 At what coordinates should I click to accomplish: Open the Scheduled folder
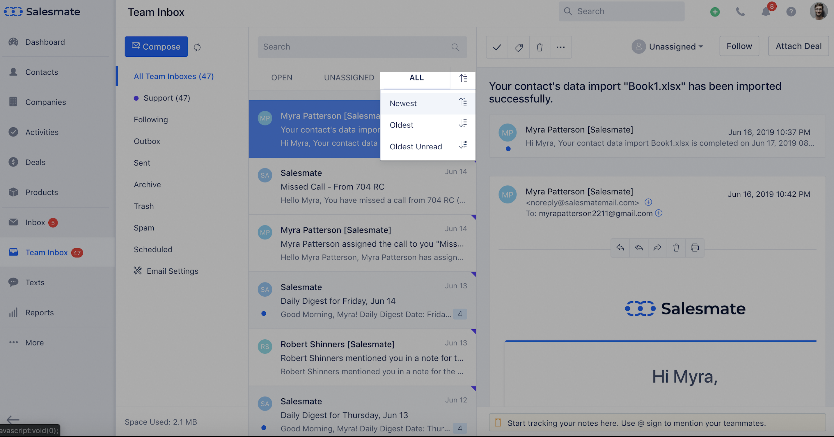pos(153,250)
